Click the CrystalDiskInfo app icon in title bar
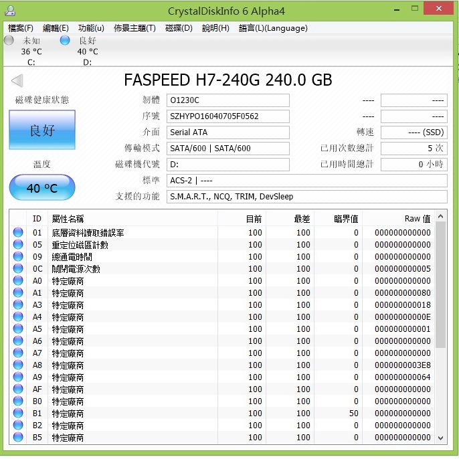Viewport: 459px width, 459px height. pos(10,11)
